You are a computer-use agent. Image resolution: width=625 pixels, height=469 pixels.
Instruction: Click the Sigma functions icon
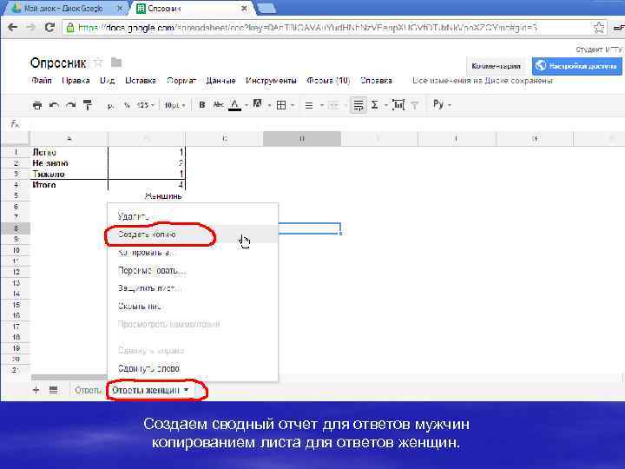[375, 105]
